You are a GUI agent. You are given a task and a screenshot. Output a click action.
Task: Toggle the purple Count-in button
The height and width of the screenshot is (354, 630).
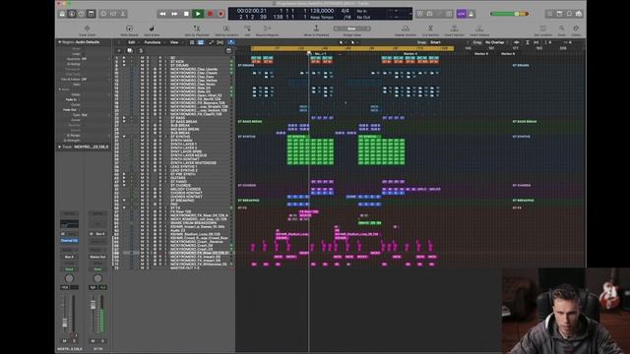pyautogui.click(x=461, y=14)
